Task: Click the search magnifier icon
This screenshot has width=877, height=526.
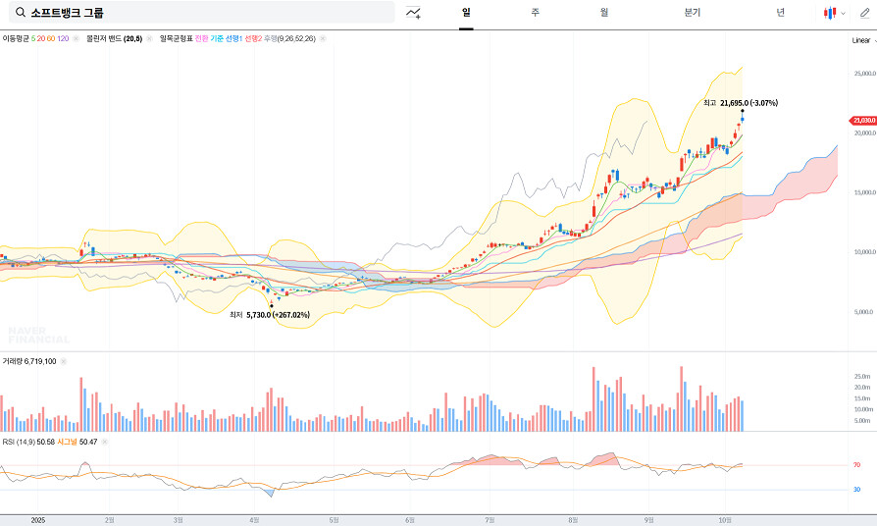Action: coord(21,13)
